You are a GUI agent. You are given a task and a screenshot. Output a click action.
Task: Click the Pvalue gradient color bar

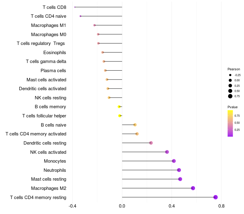(230, 123)
